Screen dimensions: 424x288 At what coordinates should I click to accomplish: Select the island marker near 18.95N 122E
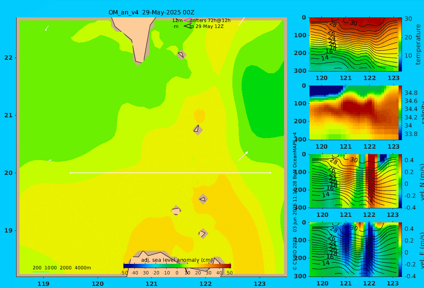click(x=203, y=233)
